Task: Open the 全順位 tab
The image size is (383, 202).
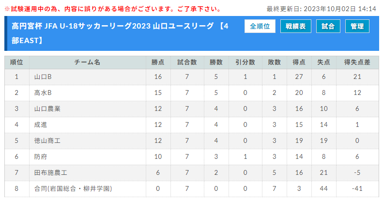Action: 260,26
